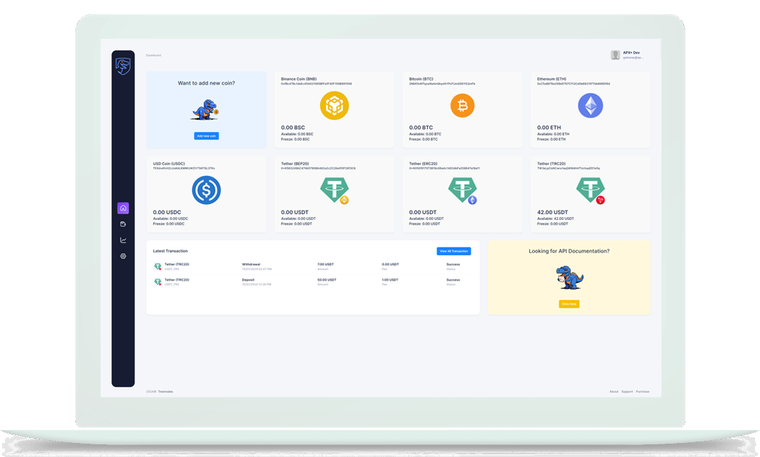760x457 pixels.
Task: Open the Home dashboard sidebar icon
Action: 123,208
